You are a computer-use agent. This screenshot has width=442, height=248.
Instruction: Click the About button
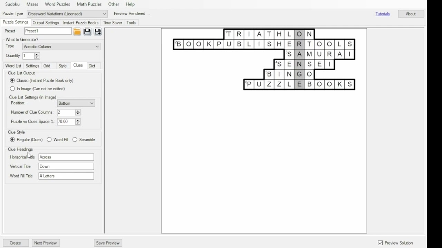(411, 13)
